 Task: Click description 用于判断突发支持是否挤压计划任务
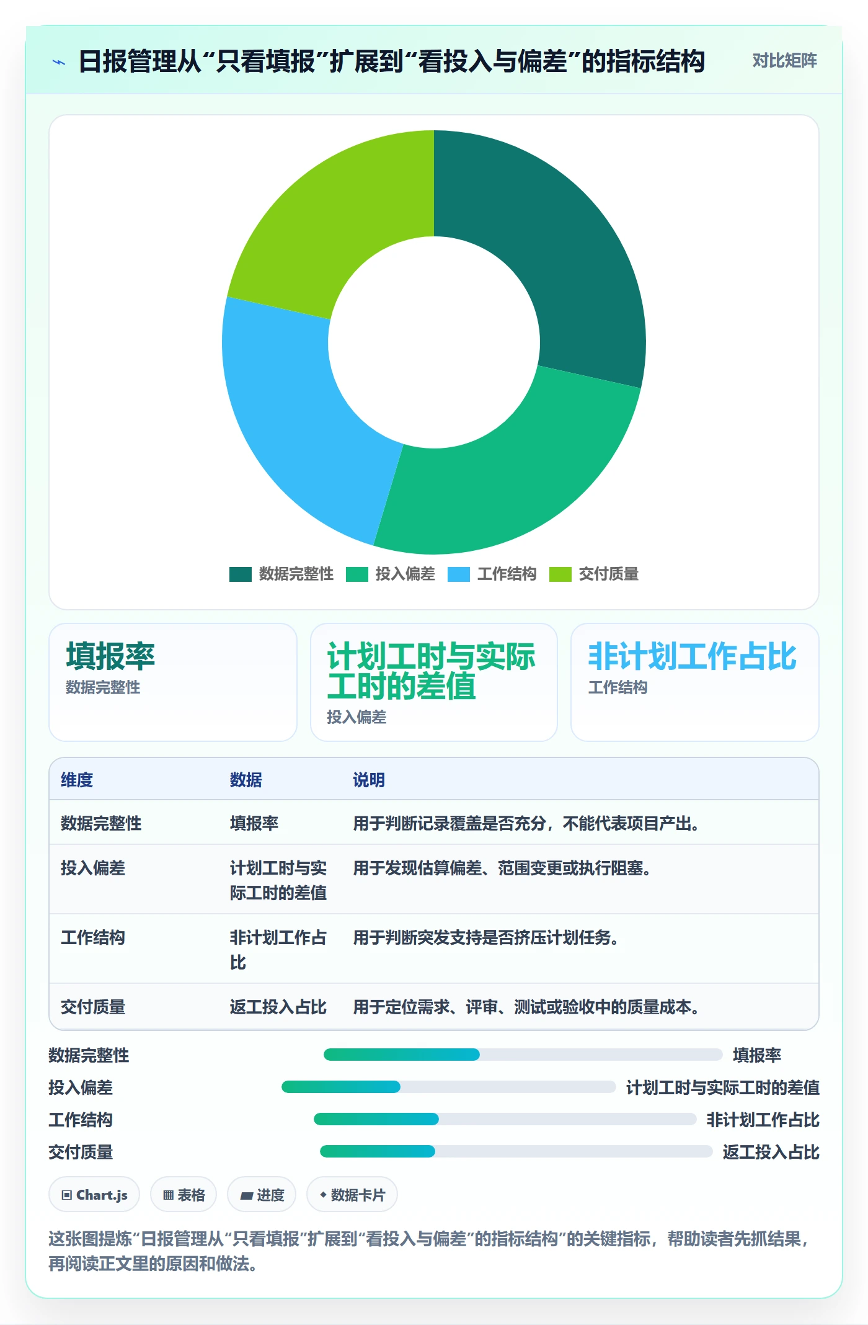486,937
